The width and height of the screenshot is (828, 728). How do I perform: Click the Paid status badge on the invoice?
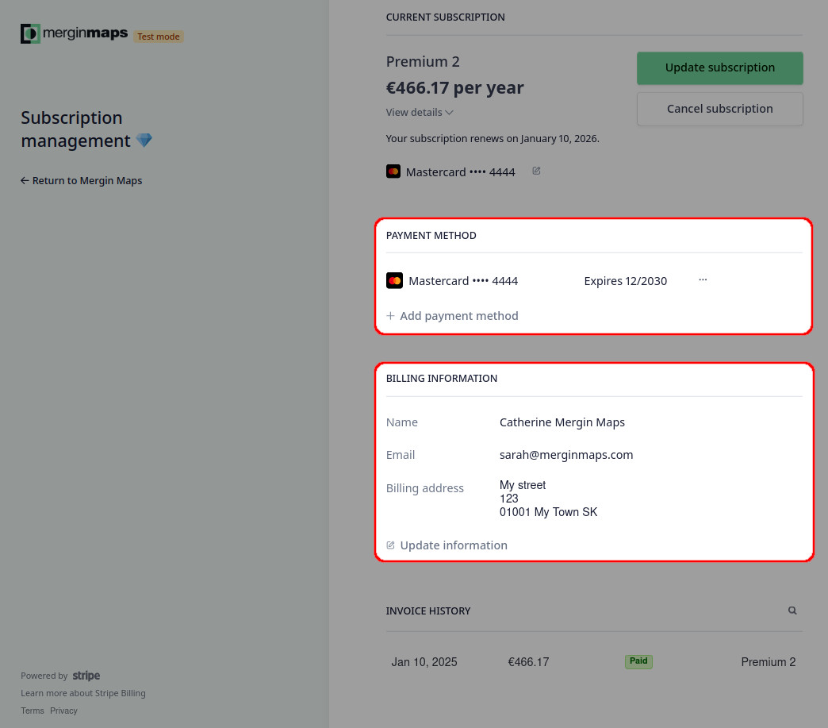tap(638, 661)
